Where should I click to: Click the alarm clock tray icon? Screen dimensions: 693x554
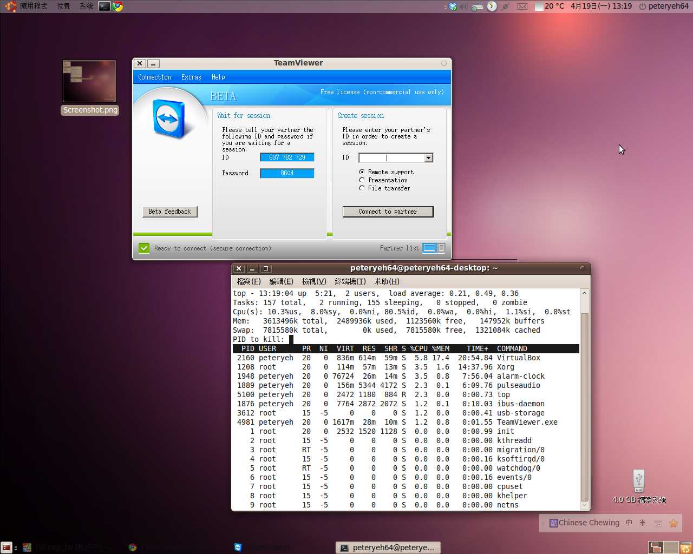[x=492, y=6]
